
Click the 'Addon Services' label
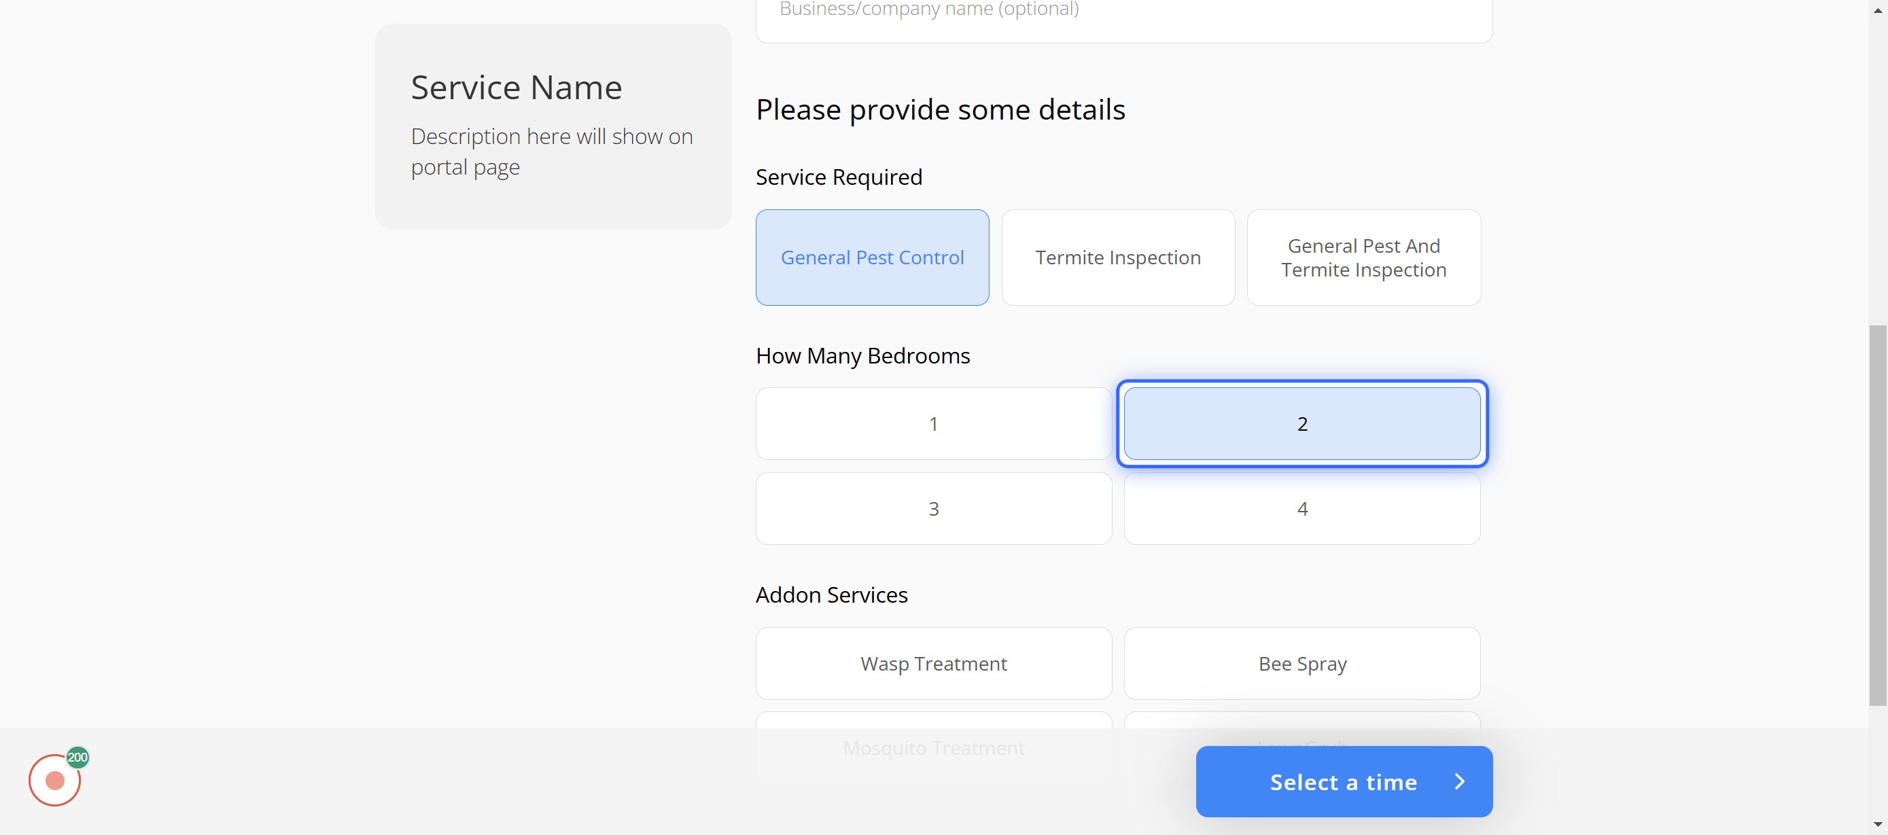tap(831, 594)
